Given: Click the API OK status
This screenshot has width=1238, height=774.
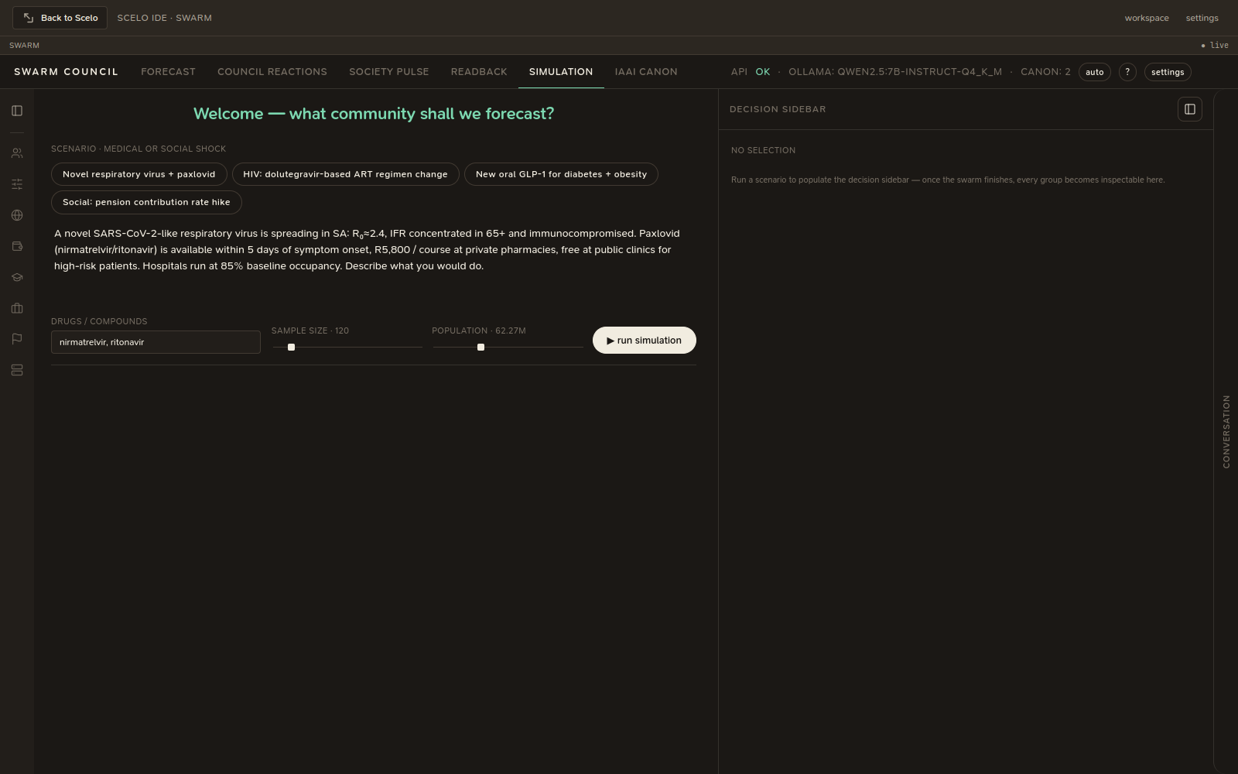Looking at the screenshot, I should (x=751, y=72).
